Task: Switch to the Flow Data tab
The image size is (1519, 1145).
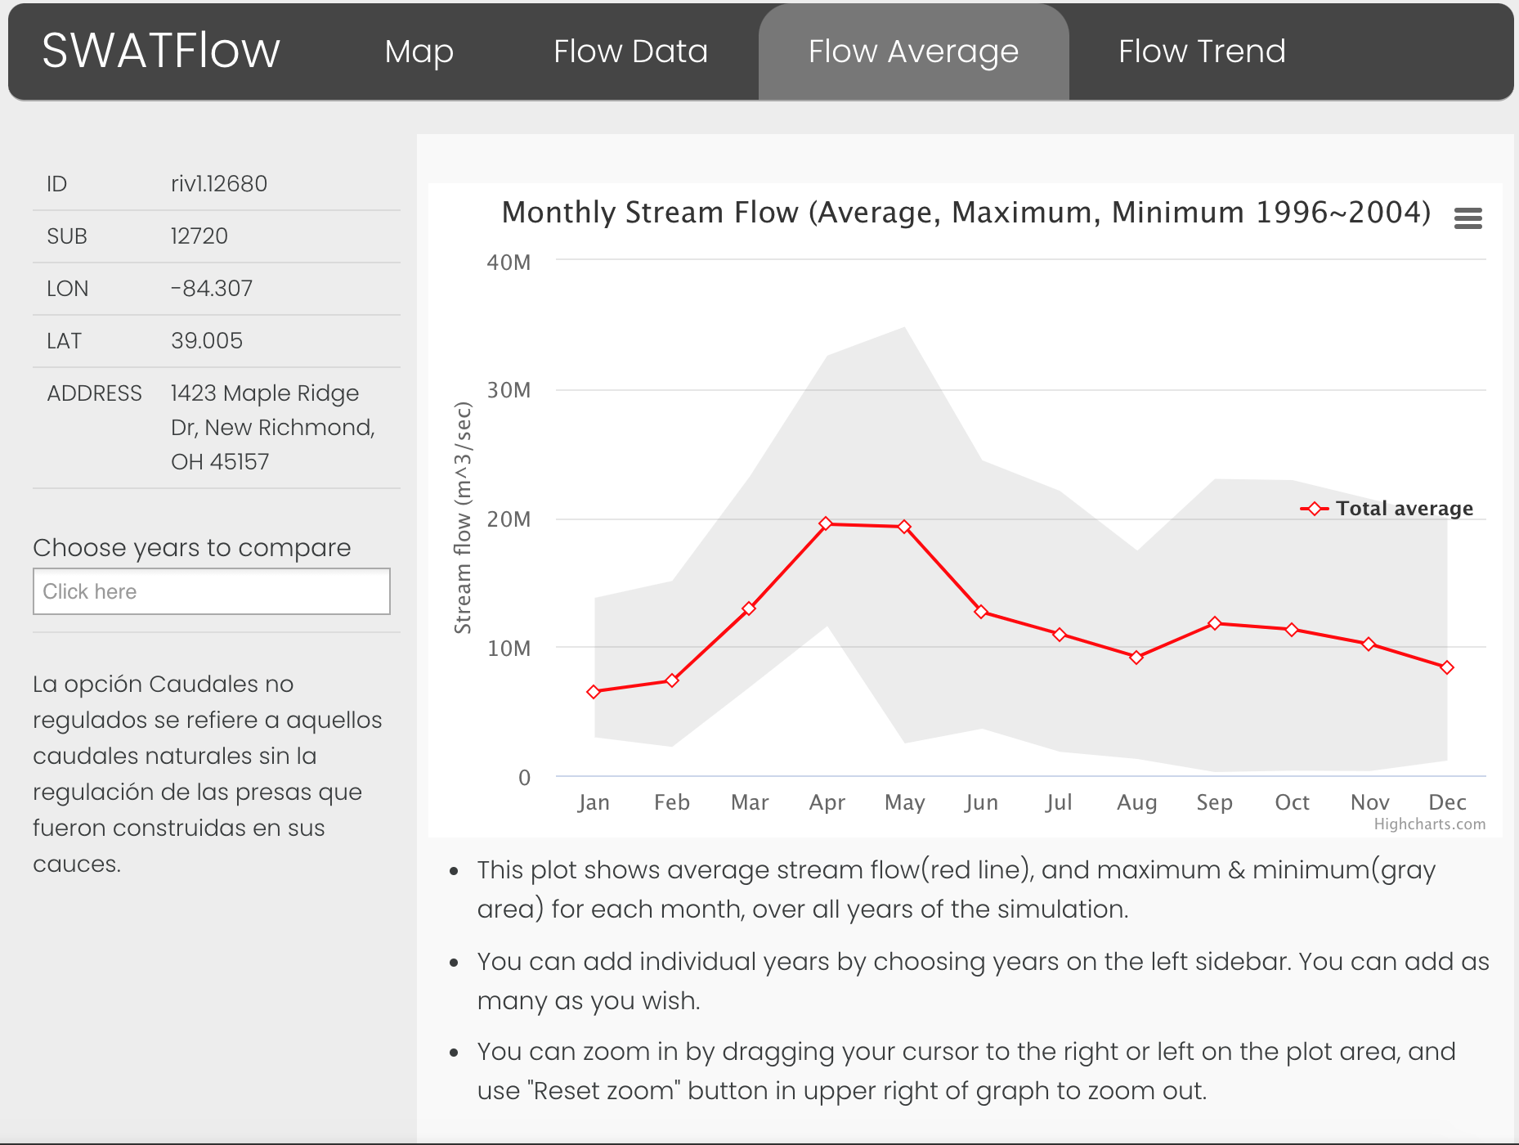Action: (630, 52)
